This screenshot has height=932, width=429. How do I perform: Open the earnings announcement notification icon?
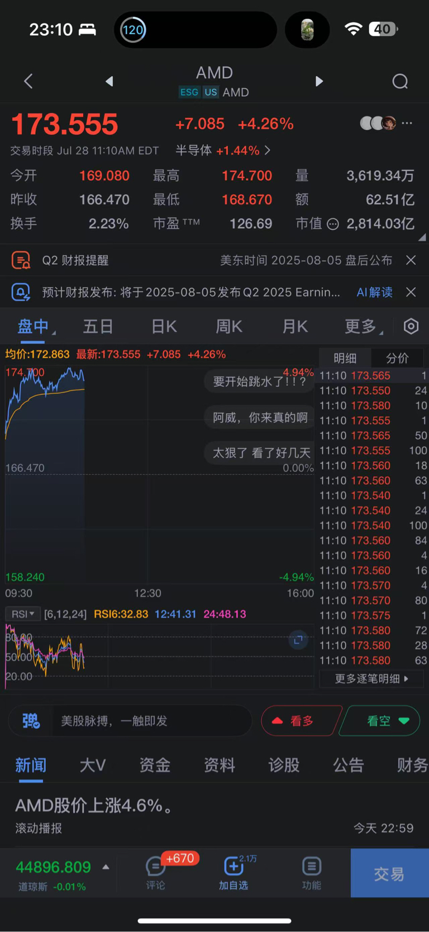[x=21, y=292]
